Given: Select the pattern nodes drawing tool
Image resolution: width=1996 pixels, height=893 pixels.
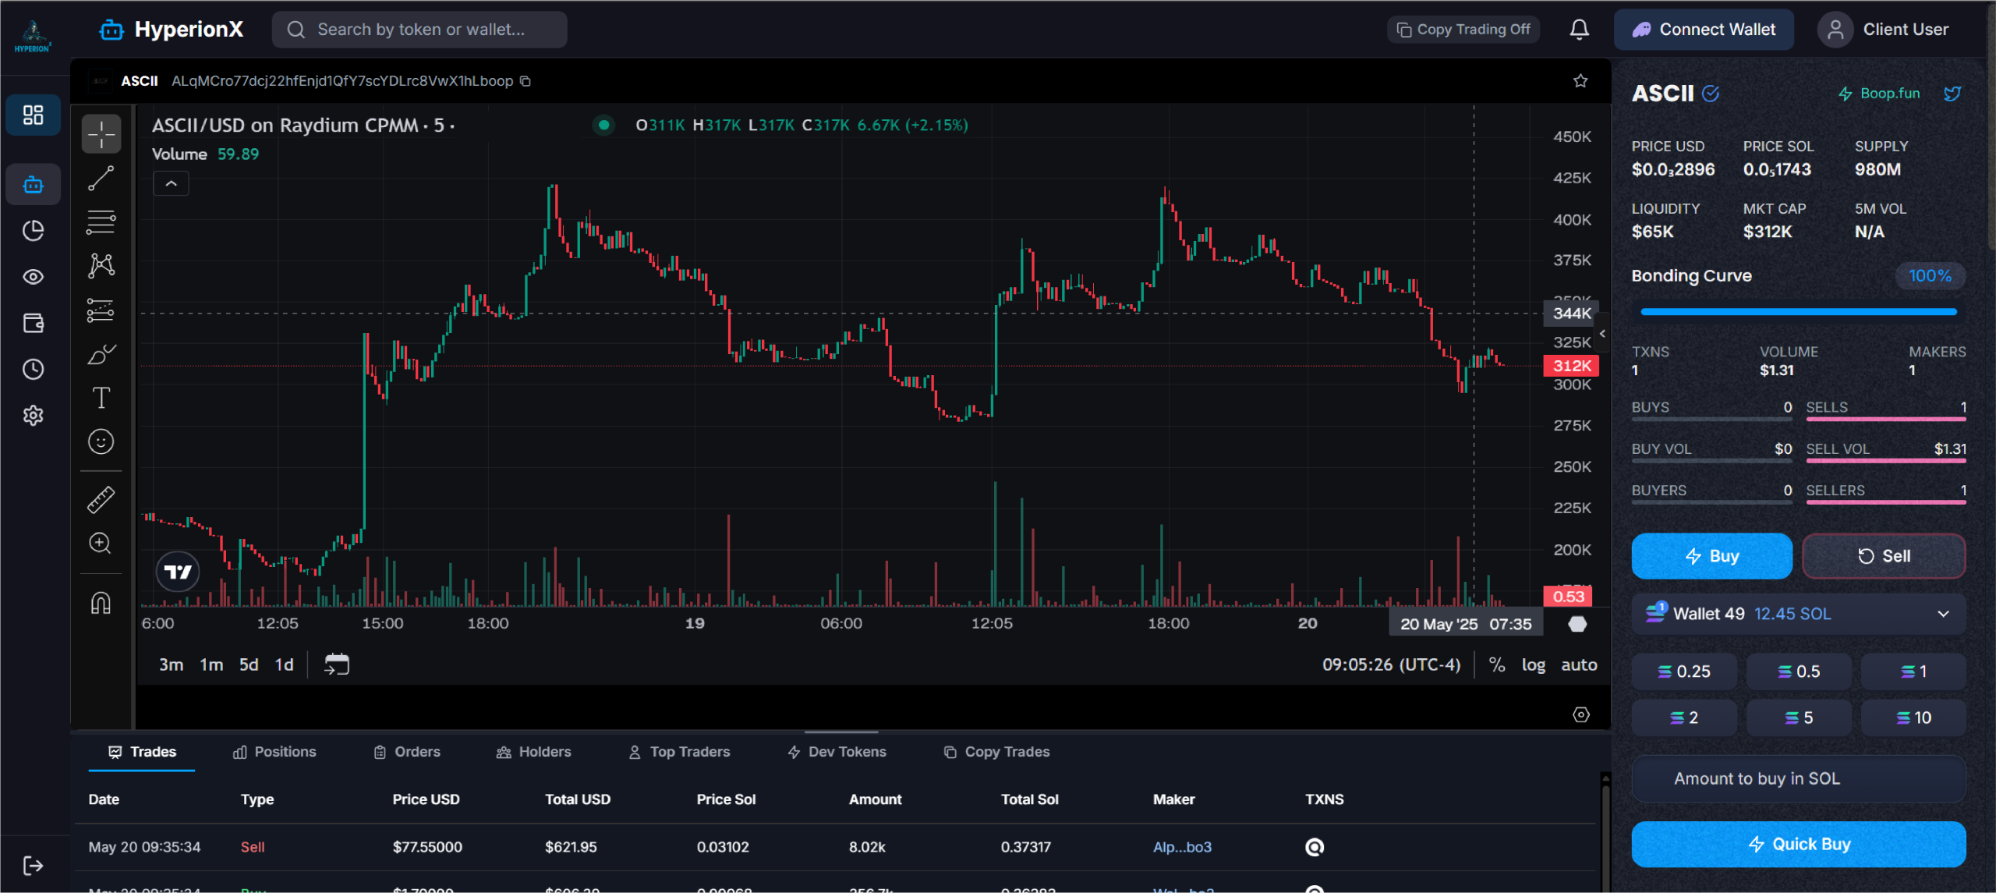Looking at the screenshot, I should tap(101, 266).
